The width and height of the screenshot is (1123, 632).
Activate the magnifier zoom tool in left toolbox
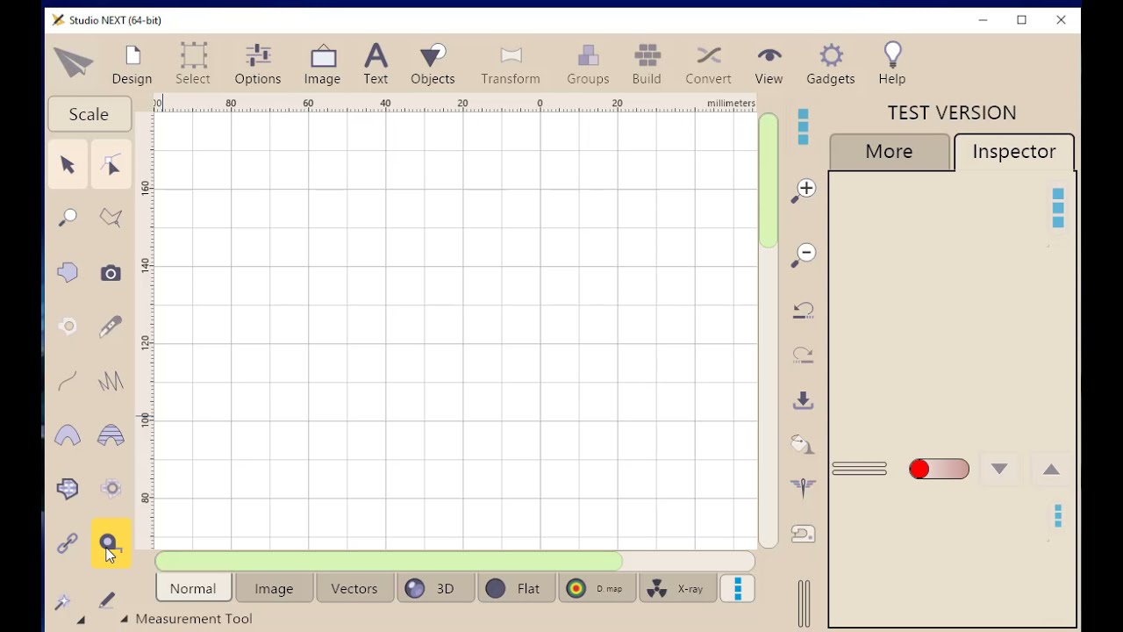coord(68,218)
